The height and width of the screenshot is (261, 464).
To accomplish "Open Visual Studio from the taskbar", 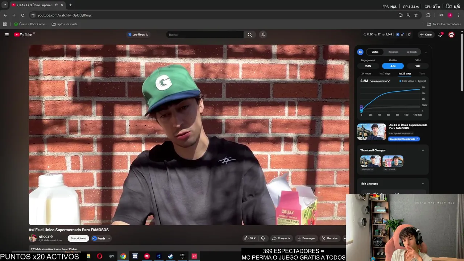I will point(159,256).
